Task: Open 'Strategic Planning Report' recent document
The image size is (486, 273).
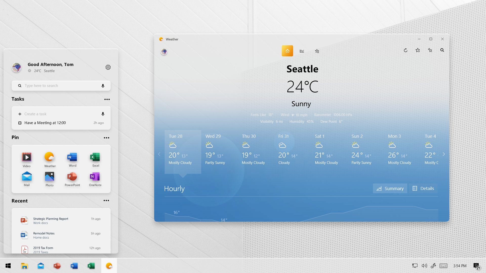Action: 51,220
